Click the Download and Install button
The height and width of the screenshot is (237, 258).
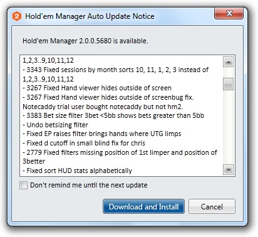click(143, 206)
